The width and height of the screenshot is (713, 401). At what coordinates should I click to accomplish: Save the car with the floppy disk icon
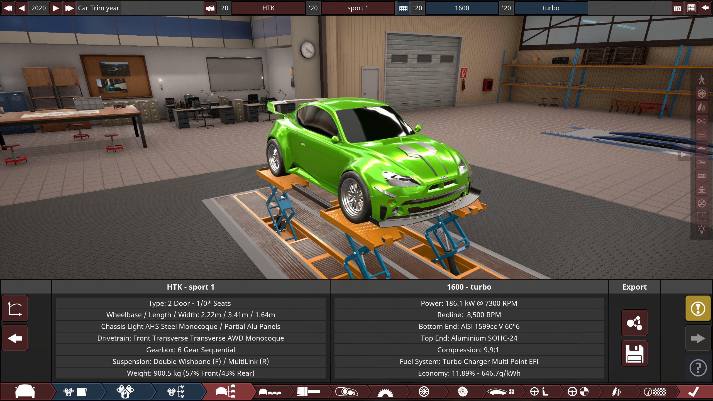pos(634,353)
